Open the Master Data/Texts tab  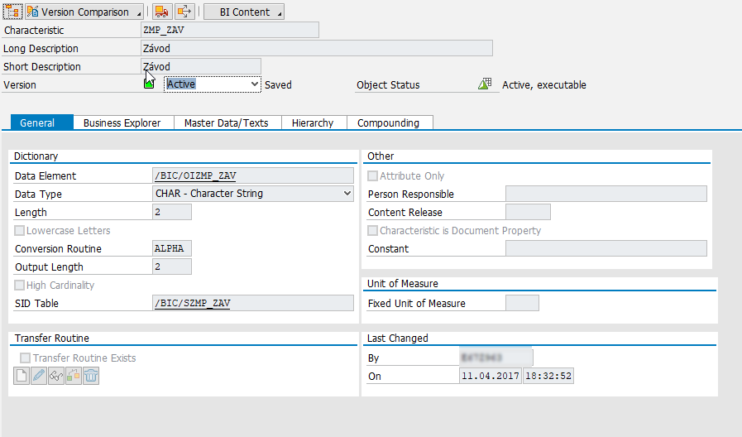pyautogui.click(x=226, y=122)
